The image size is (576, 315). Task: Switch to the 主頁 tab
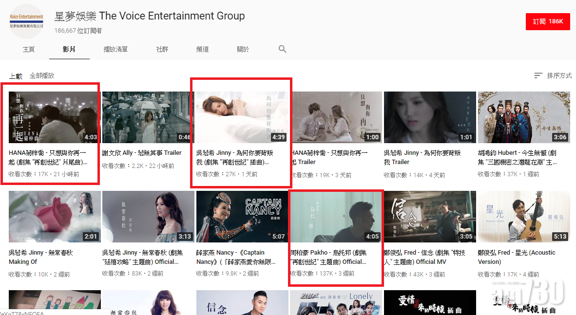point(29,49)
